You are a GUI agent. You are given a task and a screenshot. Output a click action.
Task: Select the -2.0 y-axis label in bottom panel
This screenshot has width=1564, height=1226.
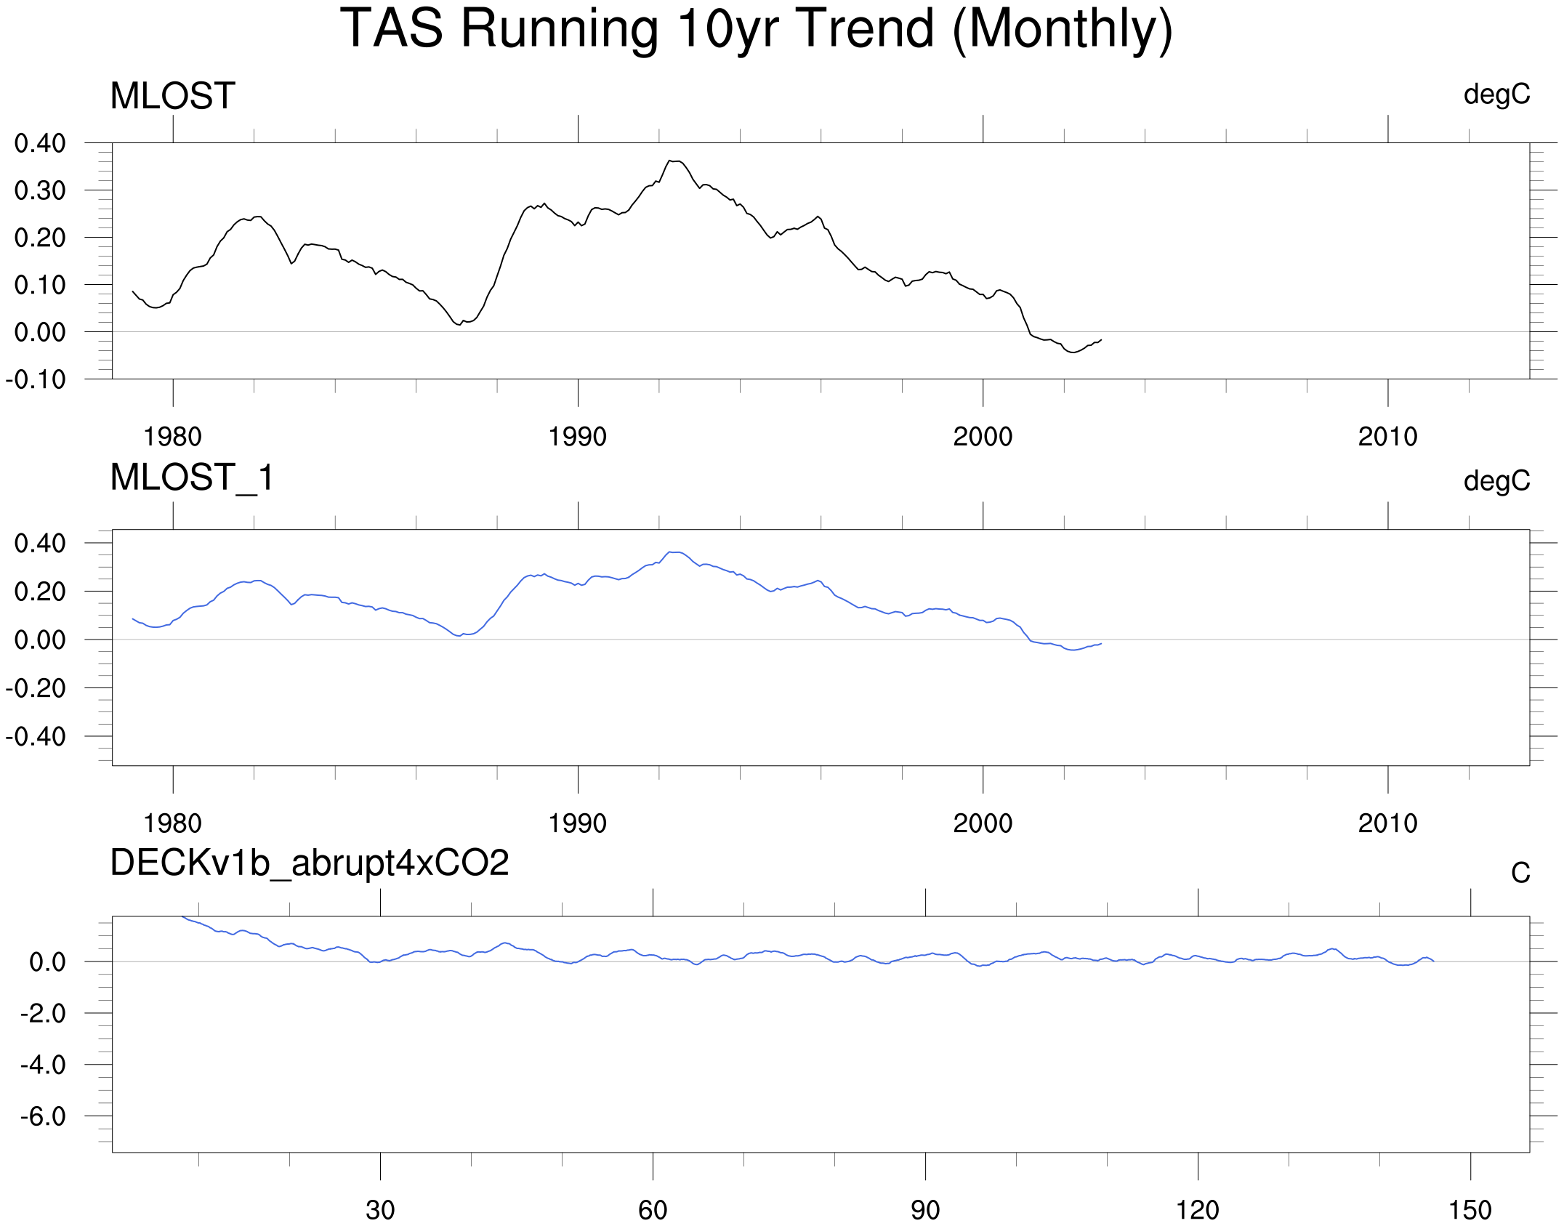click(x=43, y=1013)
